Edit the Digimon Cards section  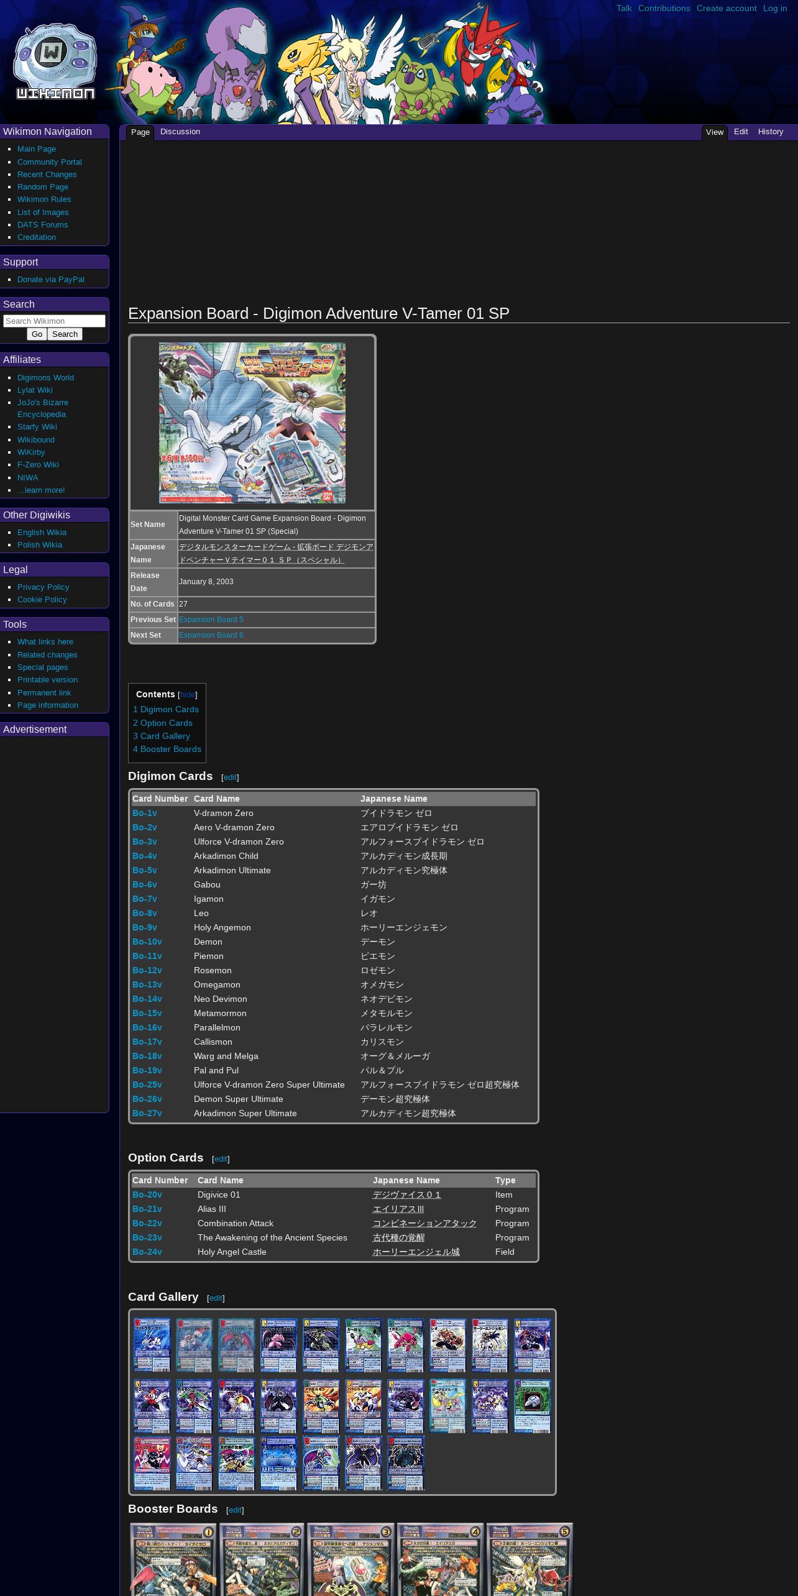pyautogui.click(x=230, y=777)
